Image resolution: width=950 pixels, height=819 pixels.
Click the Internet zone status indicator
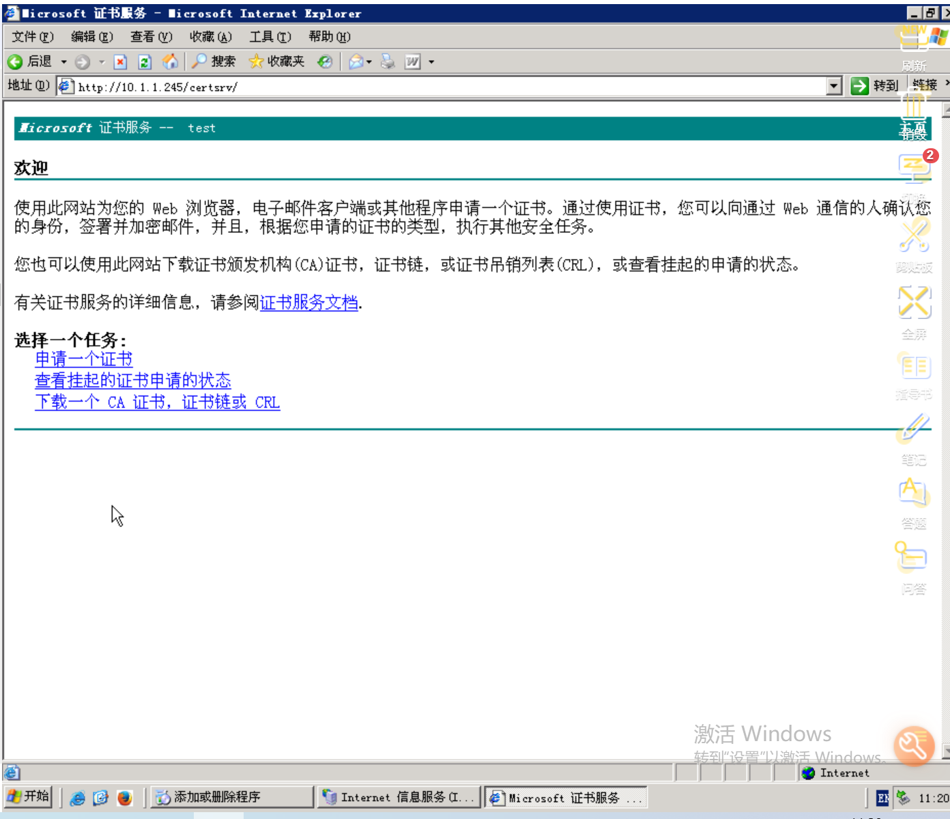coord(837,773)
